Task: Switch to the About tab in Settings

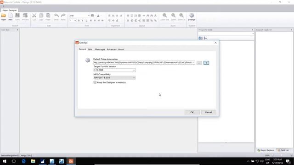Action: 121,49
